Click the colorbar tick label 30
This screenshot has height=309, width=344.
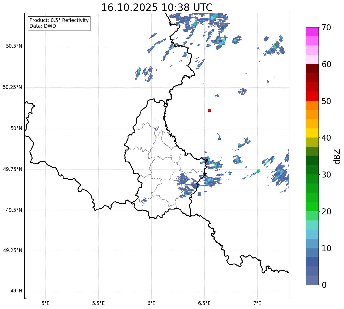point(326,175)
